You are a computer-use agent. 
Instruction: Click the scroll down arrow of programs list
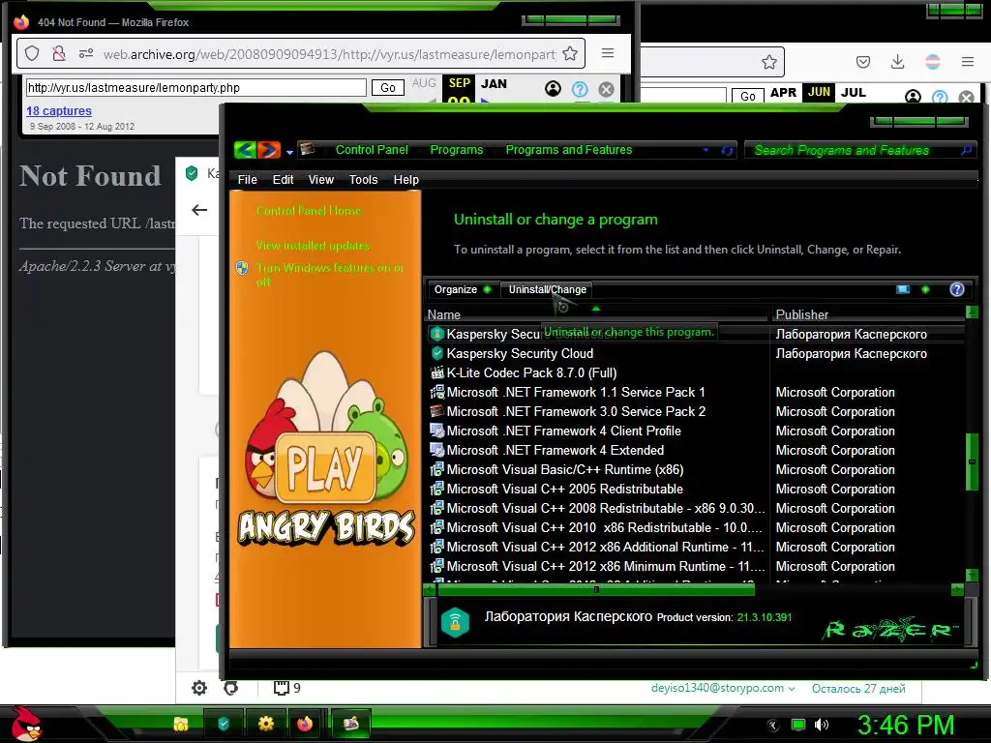point(972,575)
